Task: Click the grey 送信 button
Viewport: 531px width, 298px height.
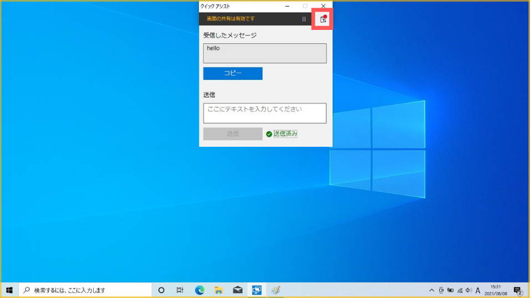Action: pos(233,134)
